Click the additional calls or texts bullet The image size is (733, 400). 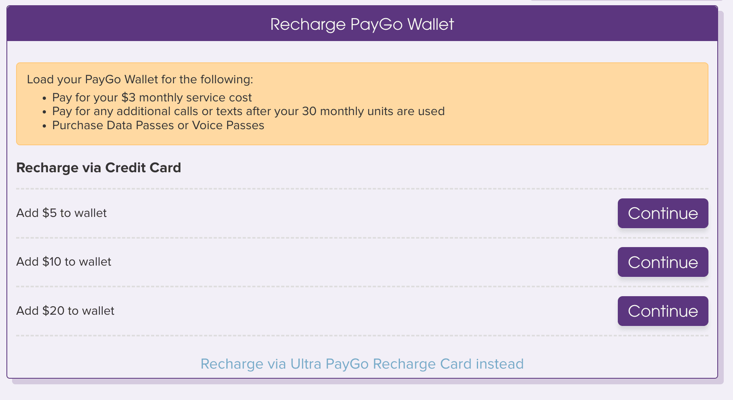point(248,111)
